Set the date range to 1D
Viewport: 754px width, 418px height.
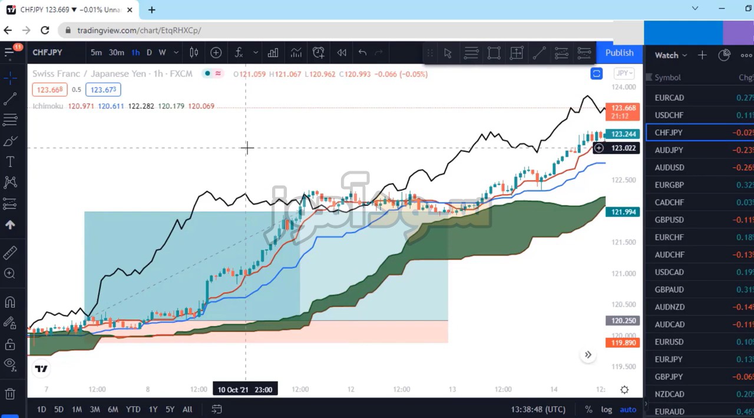(41, 409)
